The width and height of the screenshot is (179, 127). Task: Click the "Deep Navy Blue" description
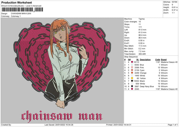coord(147,87)
